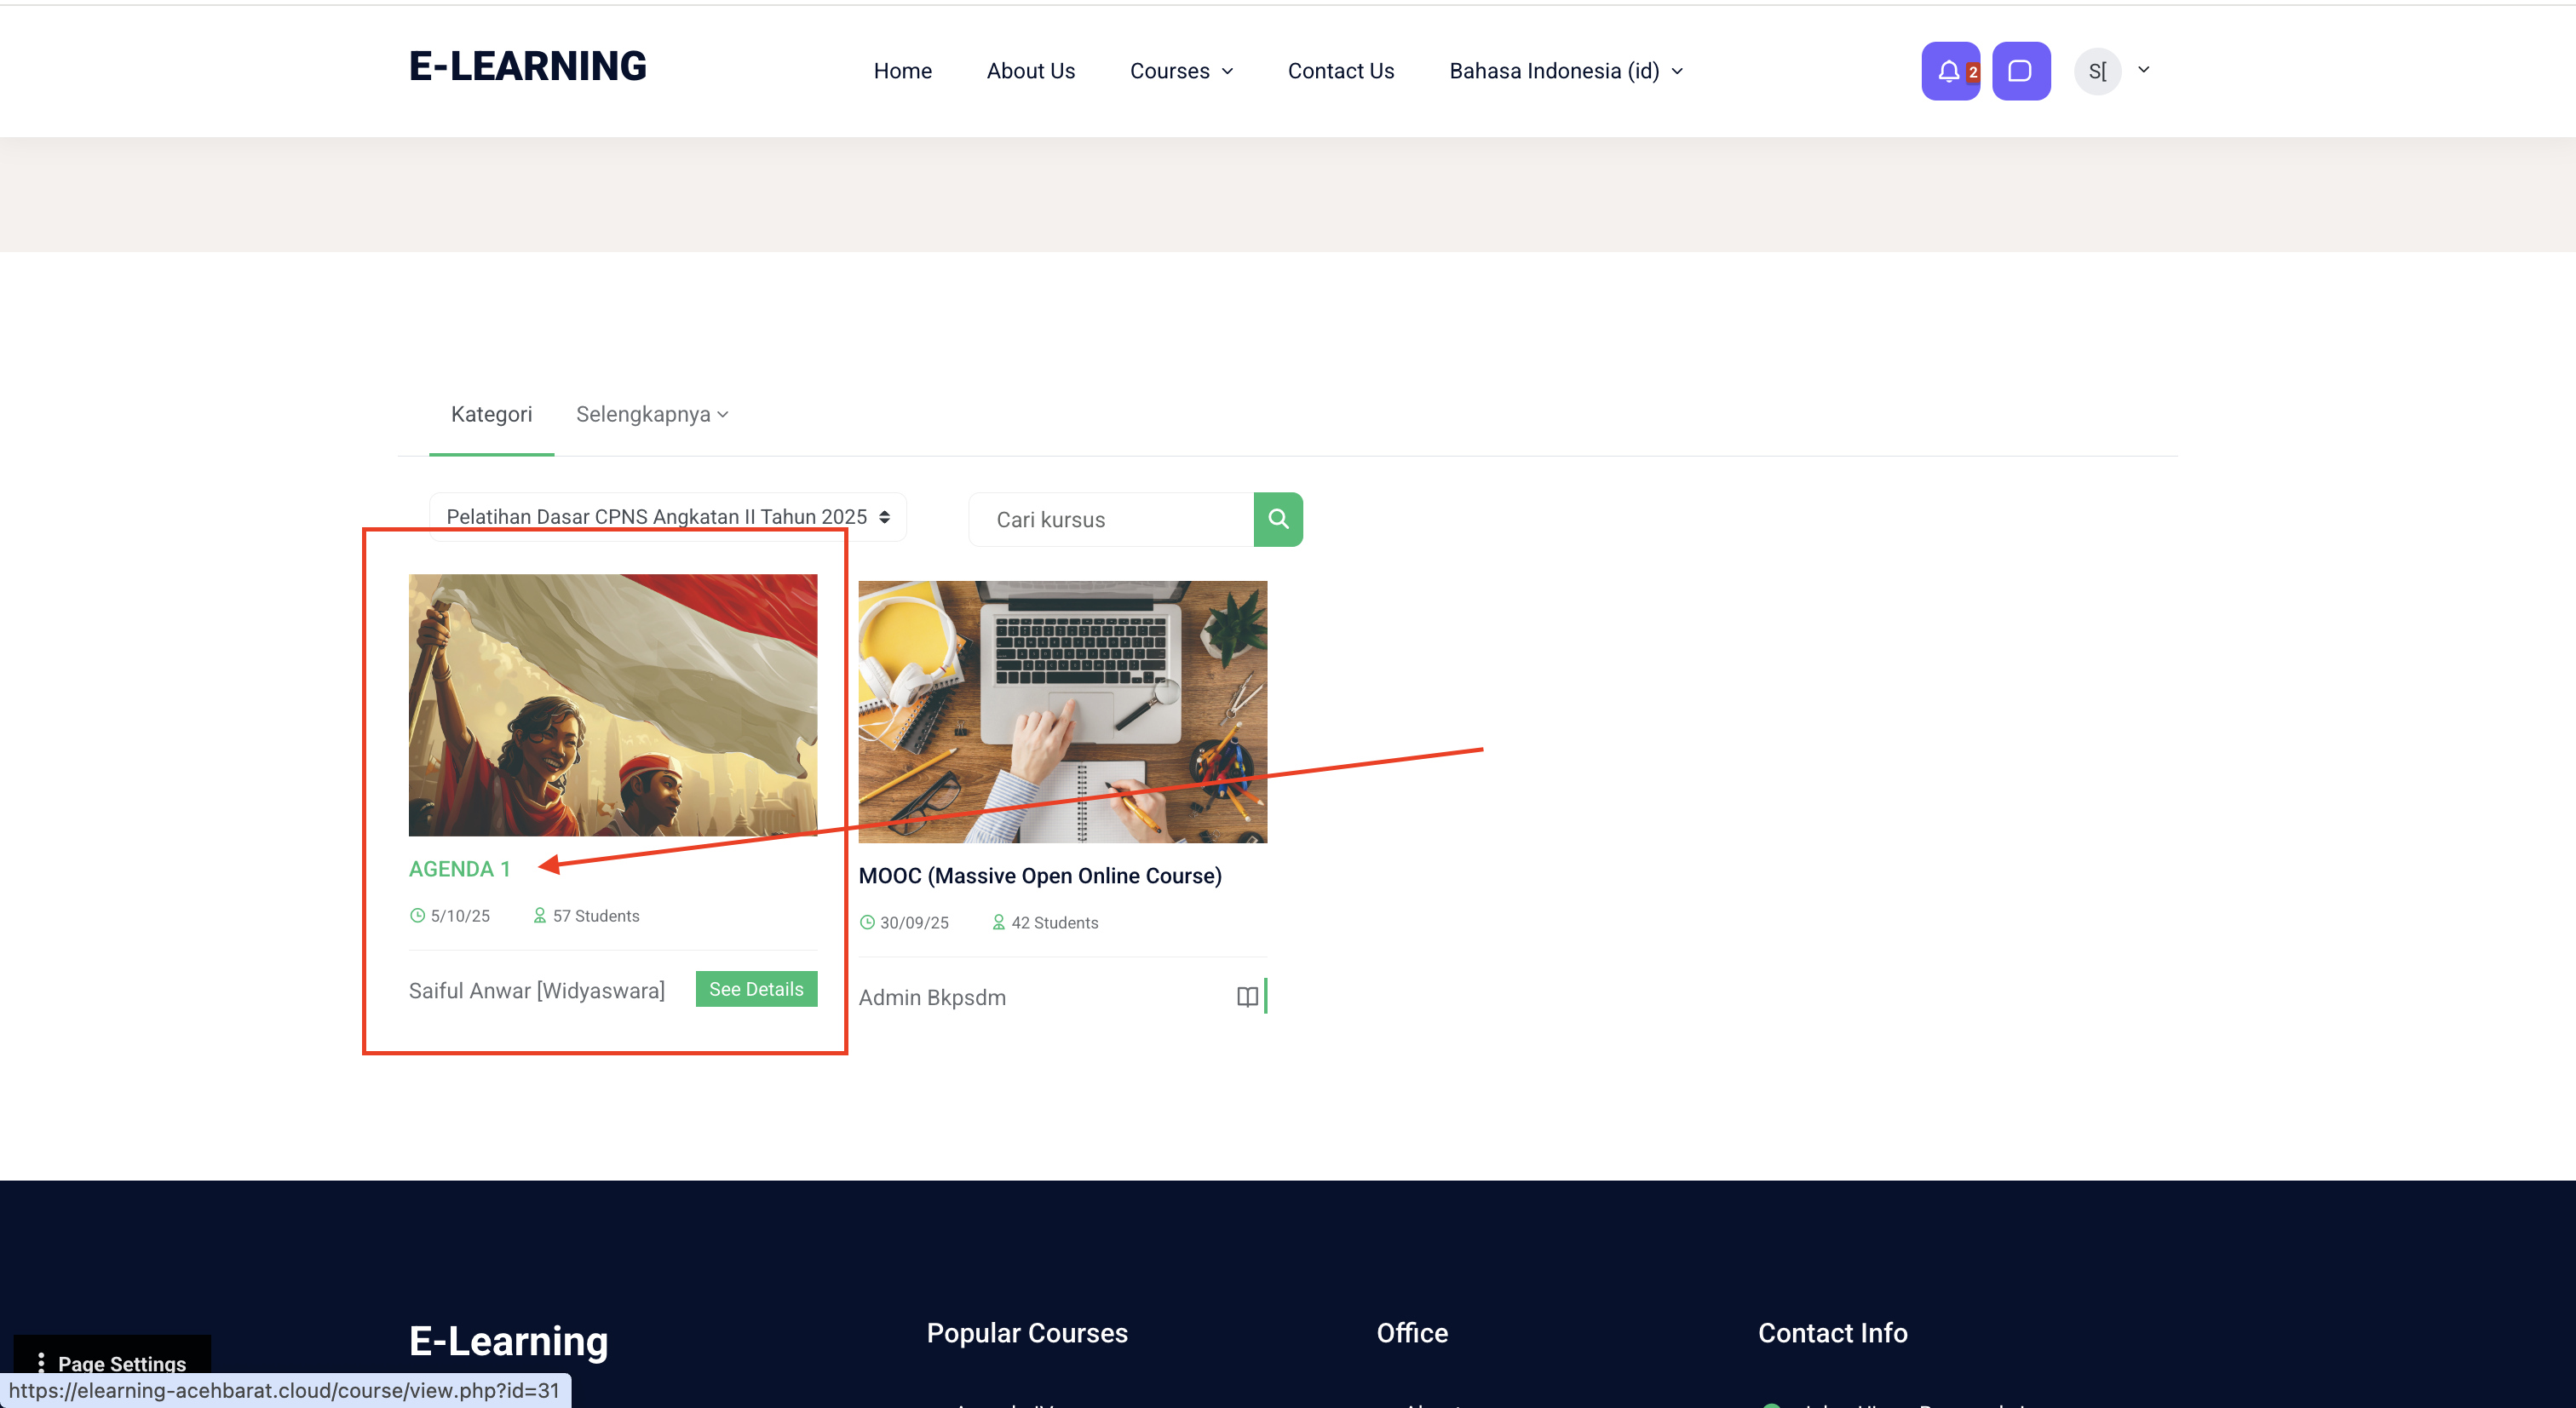
Task: Open the notifications bell icon
Action: [x=1948, y=71]
